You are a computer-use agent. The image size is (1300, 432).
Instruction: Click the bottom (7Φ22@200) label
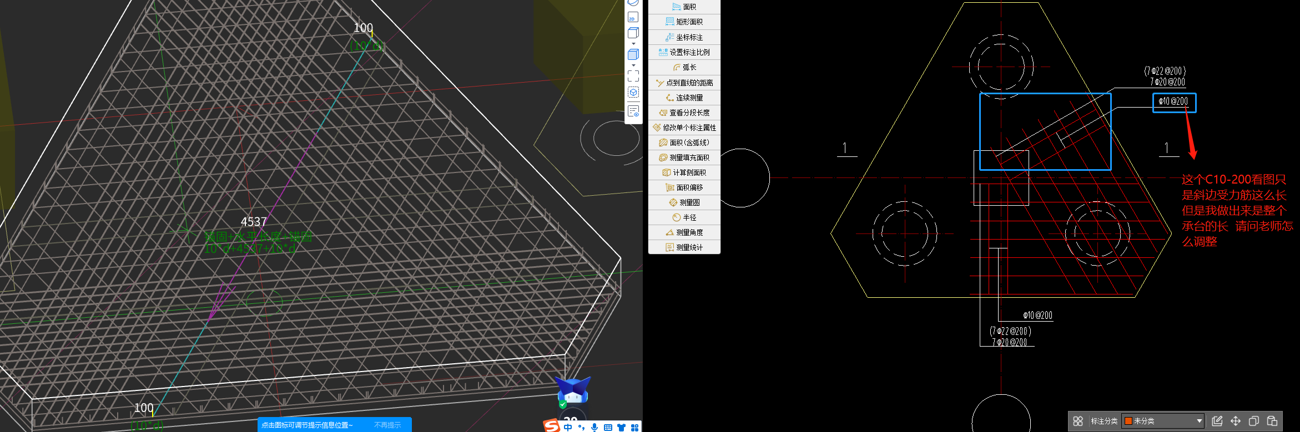(1010, 331)
